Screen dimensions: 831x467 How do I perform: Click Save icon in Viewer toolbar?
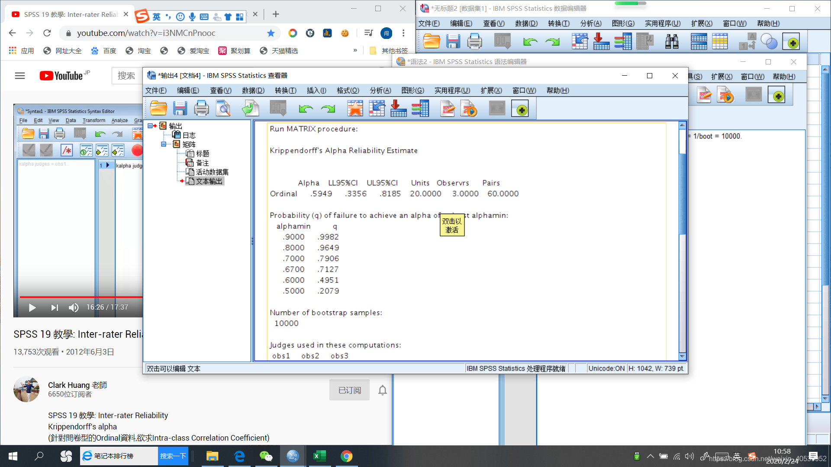coord(180,109)
